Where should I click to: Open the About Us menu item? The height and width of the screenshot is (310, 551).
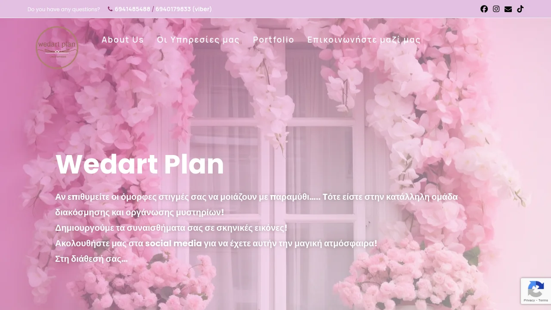[123, 40]
